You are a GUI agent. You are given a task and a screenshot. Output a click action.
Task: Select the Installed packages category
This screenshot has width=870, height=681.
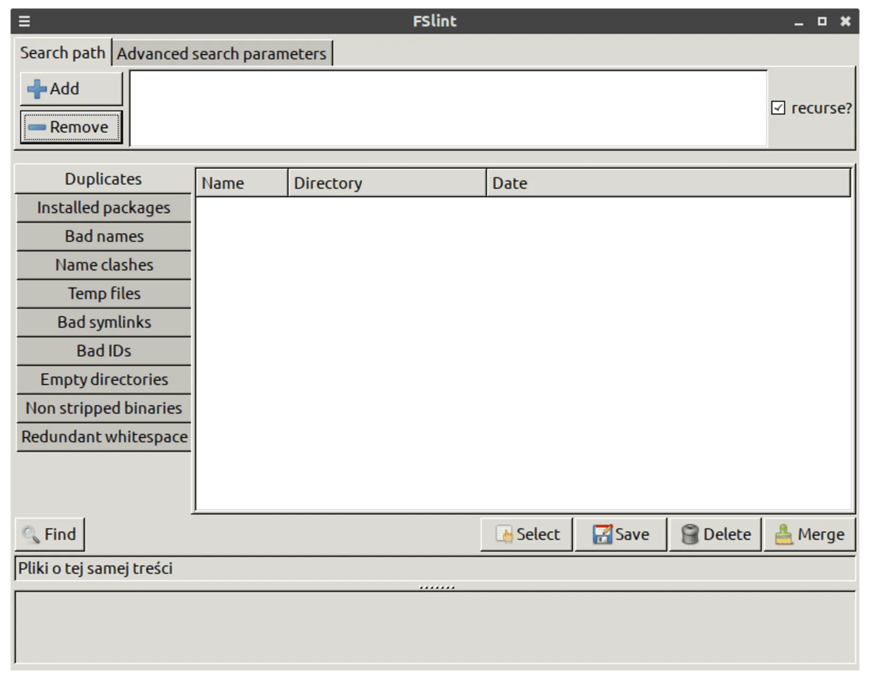[104, 208]
